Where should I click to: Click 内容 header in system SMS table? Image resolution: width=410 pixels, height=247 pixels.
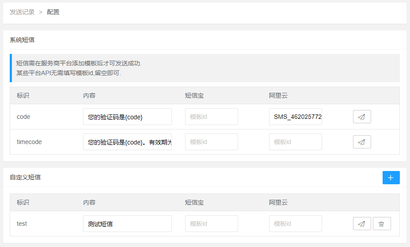(89, 95)
